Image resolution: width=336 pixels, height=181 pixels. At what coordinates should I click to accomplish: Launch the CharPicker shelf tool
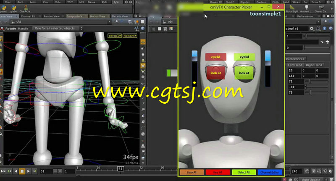tap(25, 9)
